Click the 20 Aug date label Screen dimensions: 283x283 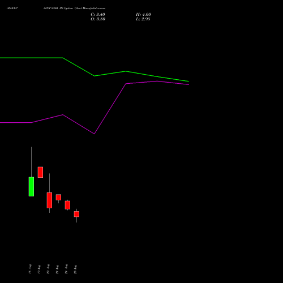coord(48,269)
